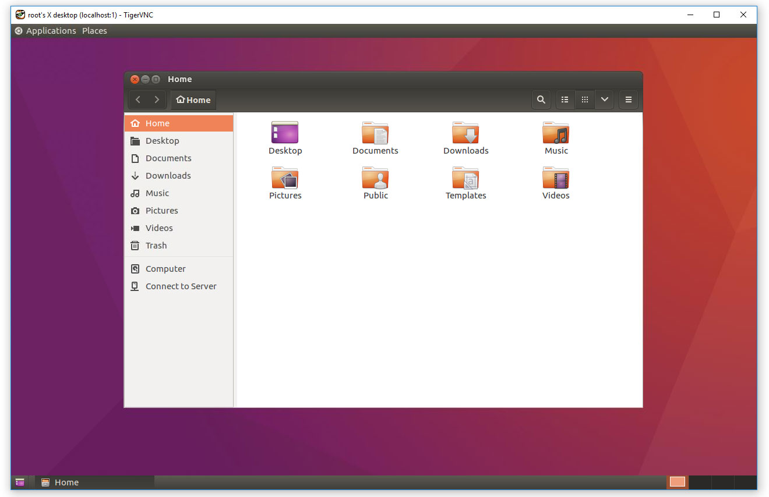The image size is (769, 497).
Task: Open the Videos folder icon in the file grid
Action: 556,178
